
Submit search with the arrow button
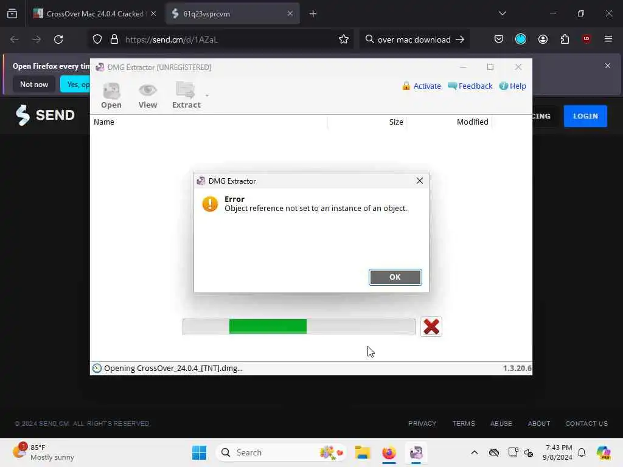460,40
